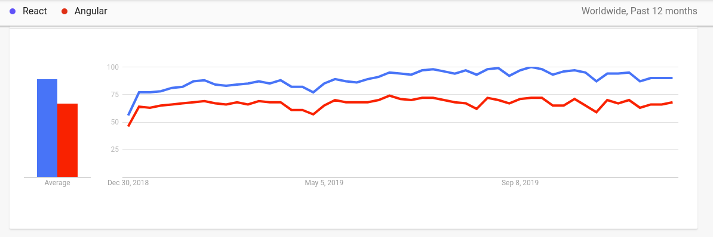713x237 pixels.
Task: Select the Angular legend label
Action: tap(91, 11)
